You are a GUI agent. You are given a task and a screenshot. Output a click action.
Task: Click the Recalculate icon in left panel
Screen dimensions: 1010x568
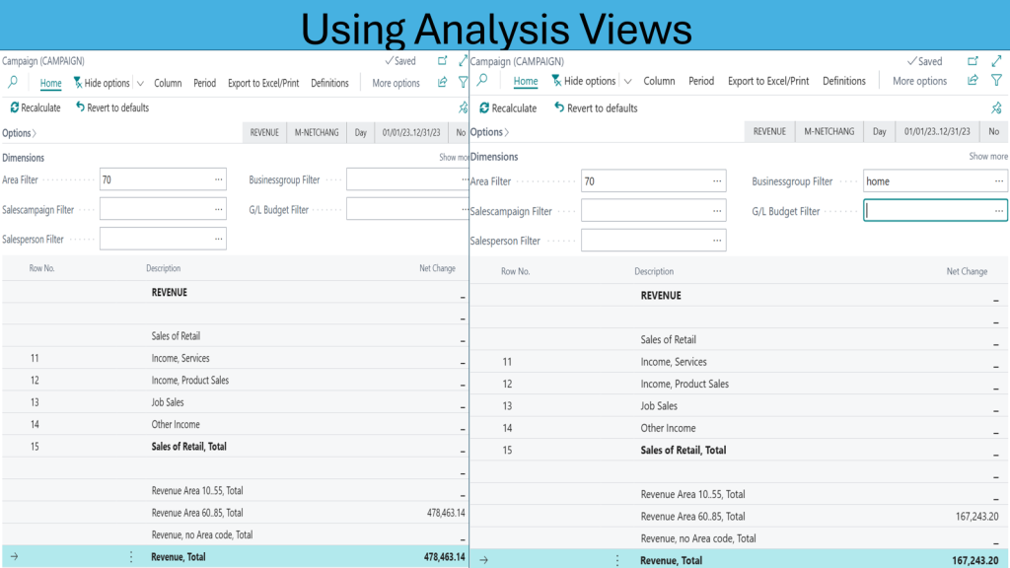pos(16,107)
